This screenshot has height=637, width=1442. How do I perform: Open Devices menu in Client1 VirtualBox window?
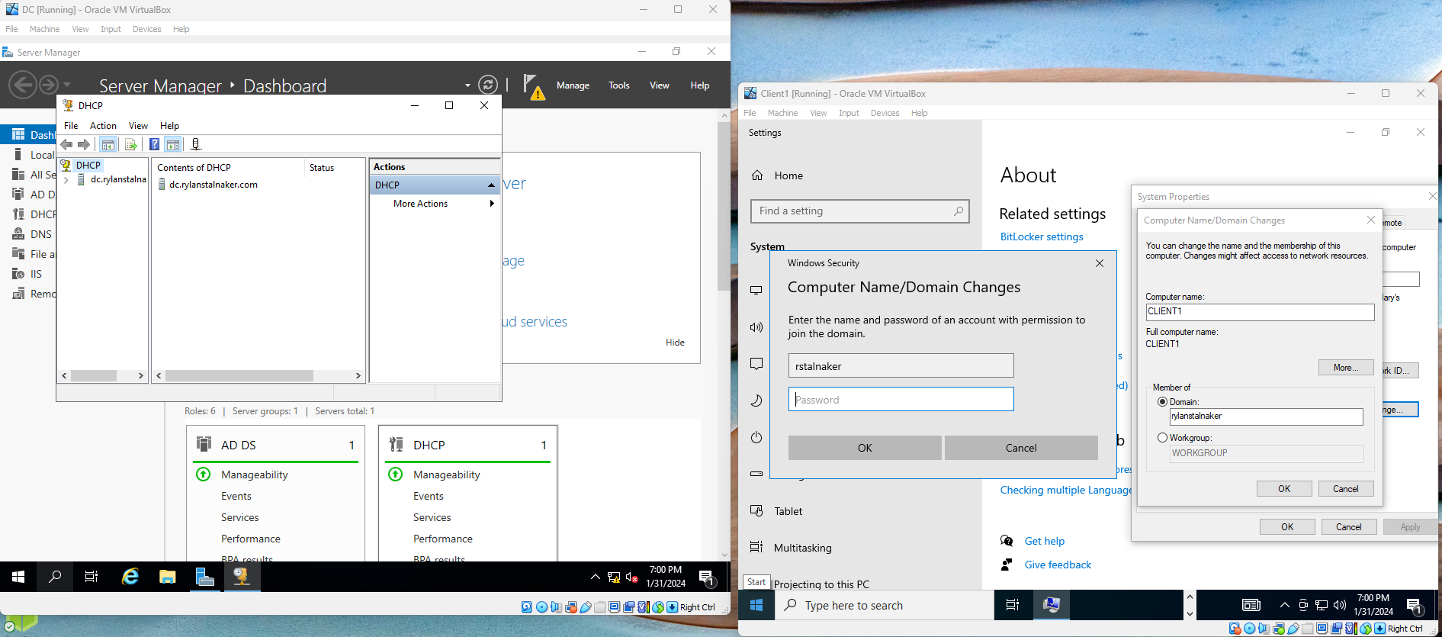tap(885, 113)
